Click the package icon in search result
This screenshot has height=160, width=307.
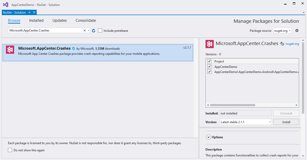click(10, 50)
